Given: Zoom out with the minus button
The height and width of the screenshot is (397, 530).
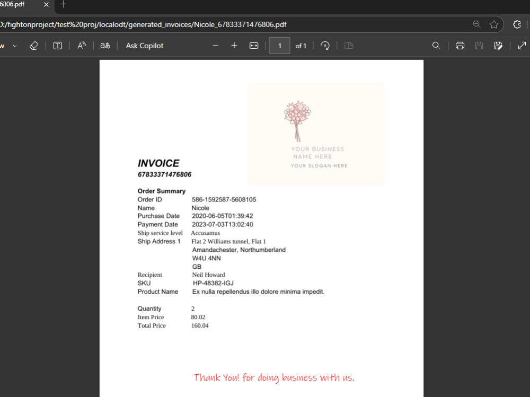Looking at the screenshot, I should 215,46.
